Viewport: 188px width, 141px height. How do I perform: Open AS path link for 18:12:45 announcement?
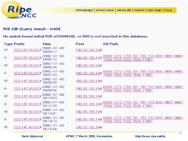pyautogui.click(x=143, y=104)
